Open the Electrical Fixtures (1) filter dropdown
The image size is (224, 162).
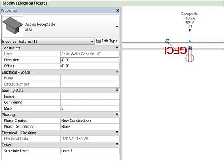[48, 42]
